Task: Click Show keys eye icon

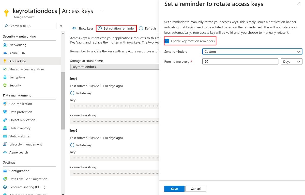Action: [x=74, y=28]
